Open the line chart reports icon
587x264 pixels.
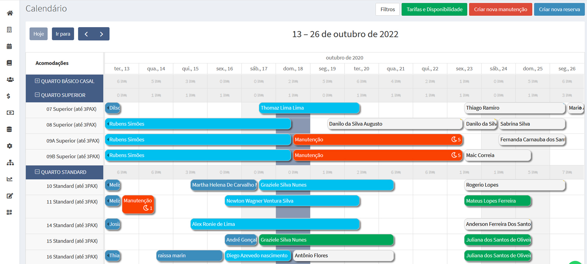pyautogui.click(x=10, y=179)
